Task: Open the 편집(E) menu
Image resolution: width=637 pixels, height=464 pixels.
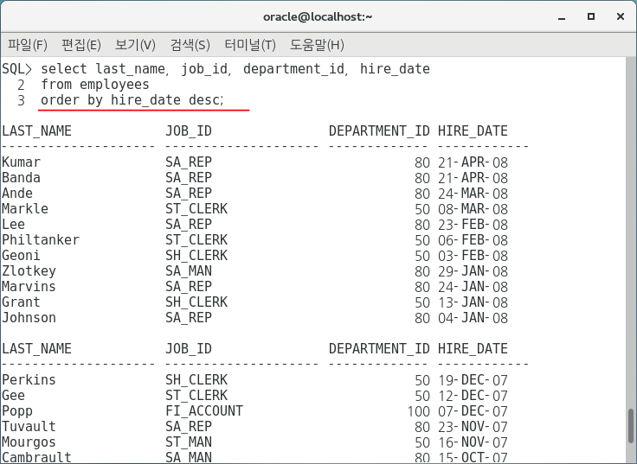Action: [80, 45]
